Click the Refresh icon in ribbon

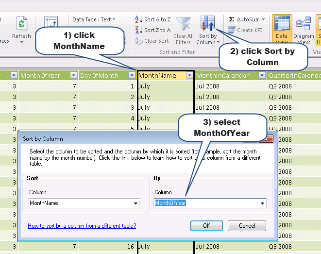22,24
